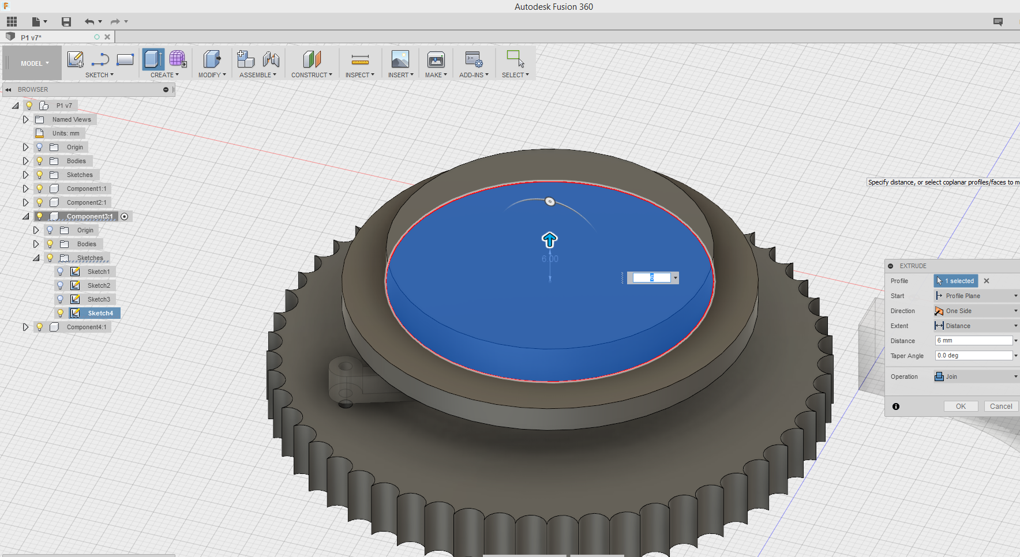Click the Add-Ins scripts icon

pos(474,59)
